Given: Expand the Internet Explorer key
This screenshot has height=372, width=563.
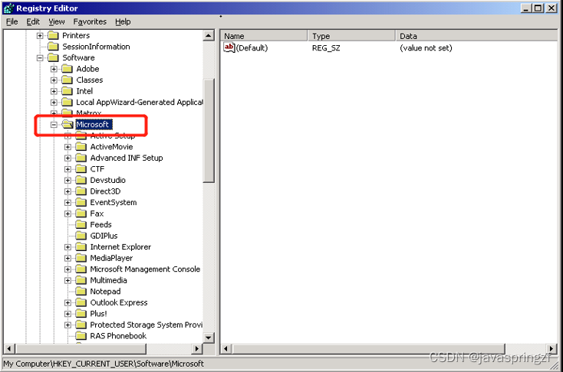Looking at the screenshot, I should (67, 247).
